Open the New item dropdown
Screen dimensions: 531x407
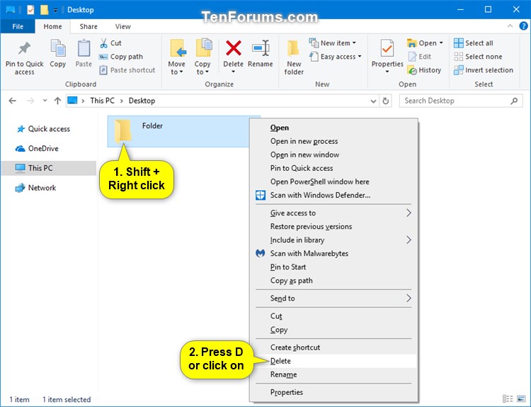click(x=333, y=43)
